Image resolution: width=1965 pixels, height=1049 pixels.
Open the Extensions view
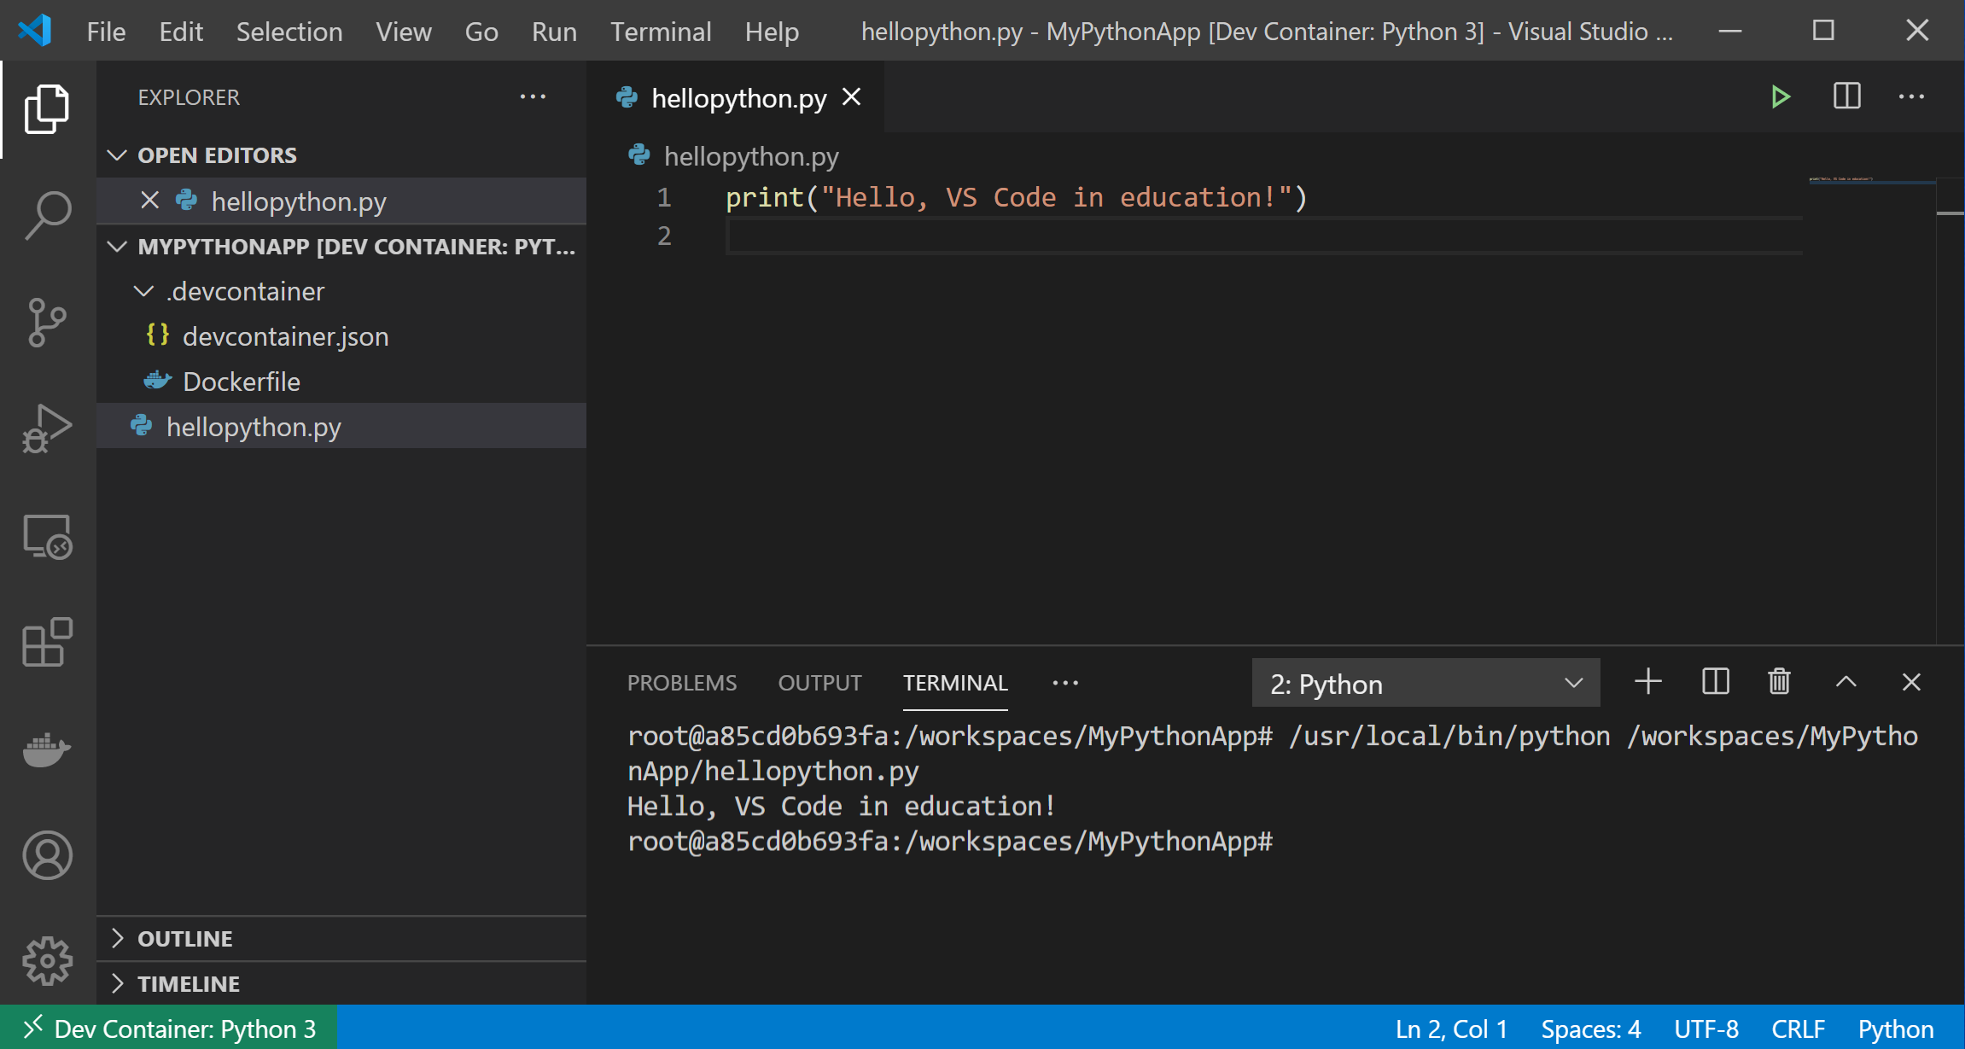(47, 643)
